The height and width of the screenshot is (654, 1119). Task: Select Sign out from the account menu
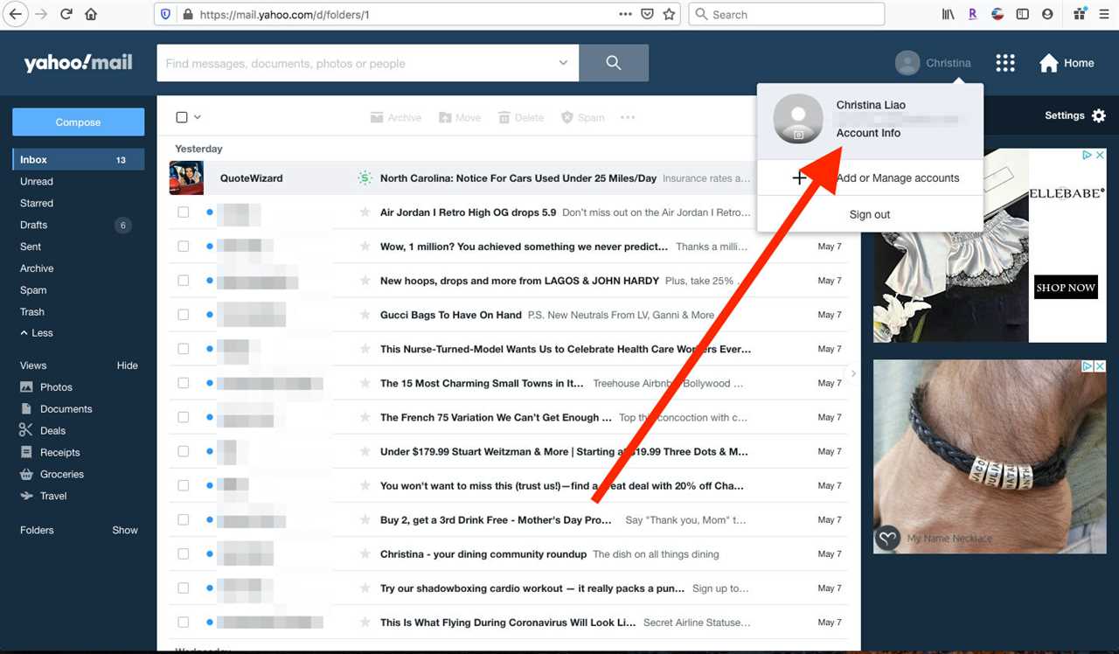[x=869, y=214]
